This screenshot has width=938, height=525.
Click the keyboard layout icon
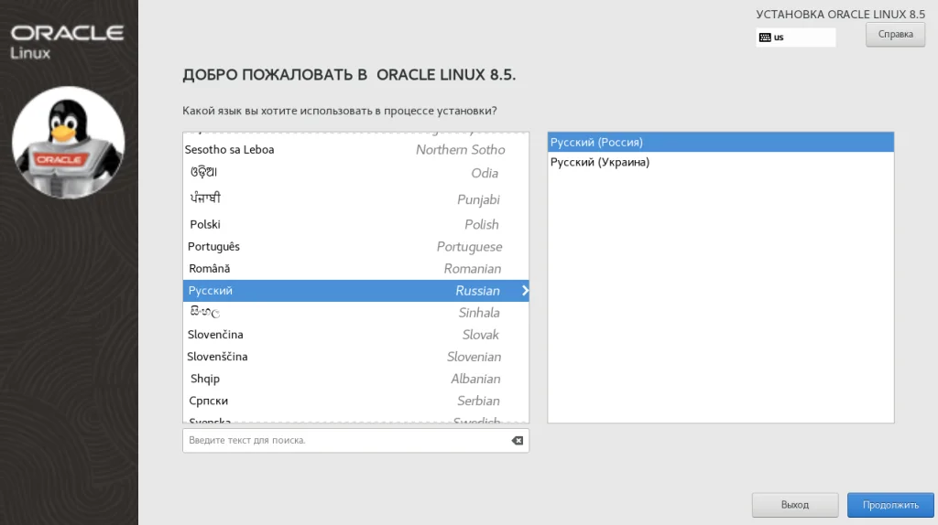coord(764,37)
